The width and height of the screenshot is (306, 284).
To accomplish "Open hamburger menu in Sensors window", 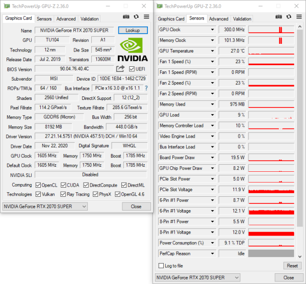I will 299,17.
